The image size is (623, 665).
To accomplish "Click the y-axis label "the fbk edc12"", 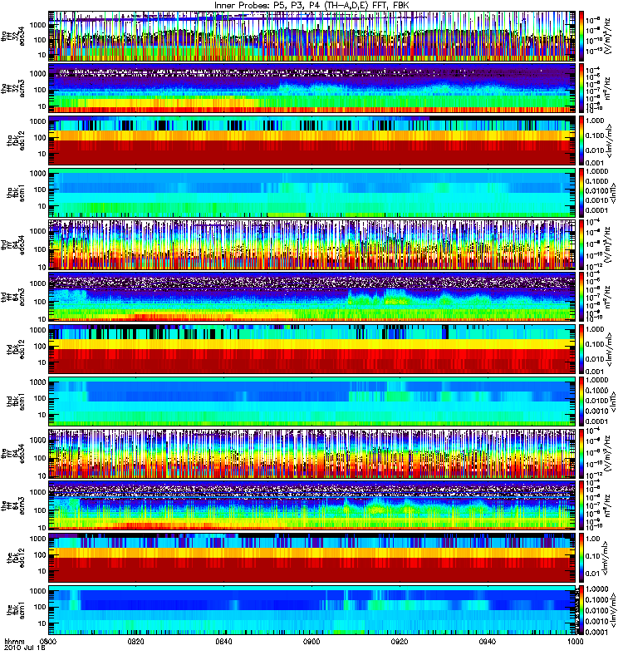I will click(16, 558).
